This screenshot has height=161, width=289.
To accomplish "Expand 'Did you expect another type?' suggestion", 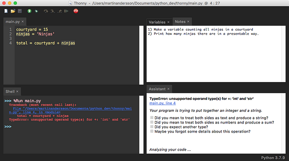I will (x=152, y=127).
